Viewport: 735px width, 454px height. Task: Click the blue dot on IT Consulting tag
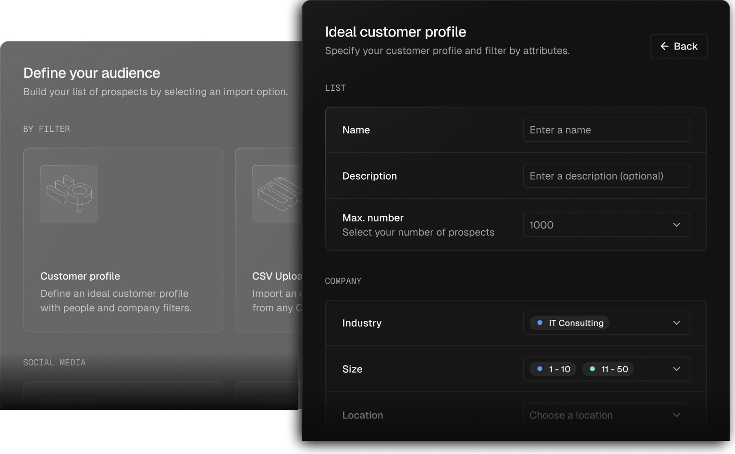pyautogui.click(x=539, y=323)
